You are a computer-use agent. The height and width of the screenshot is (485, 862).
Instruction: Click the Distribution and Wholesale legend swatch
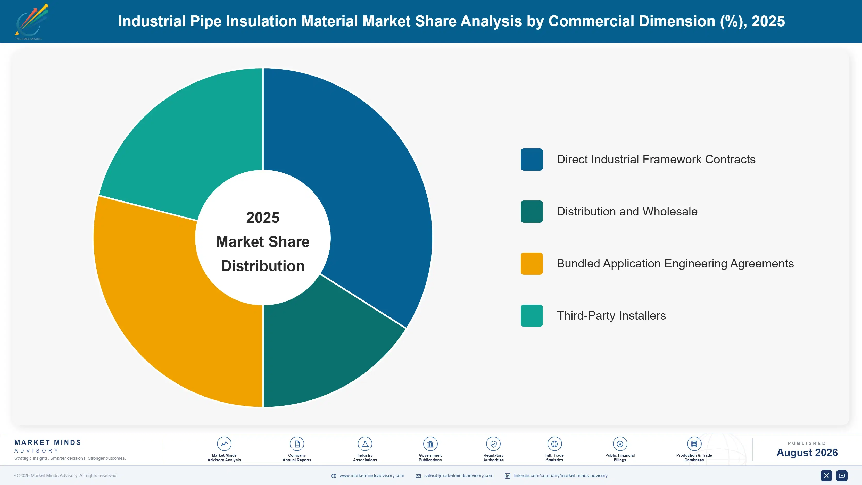pyautogui.click(x=532, y=211)
